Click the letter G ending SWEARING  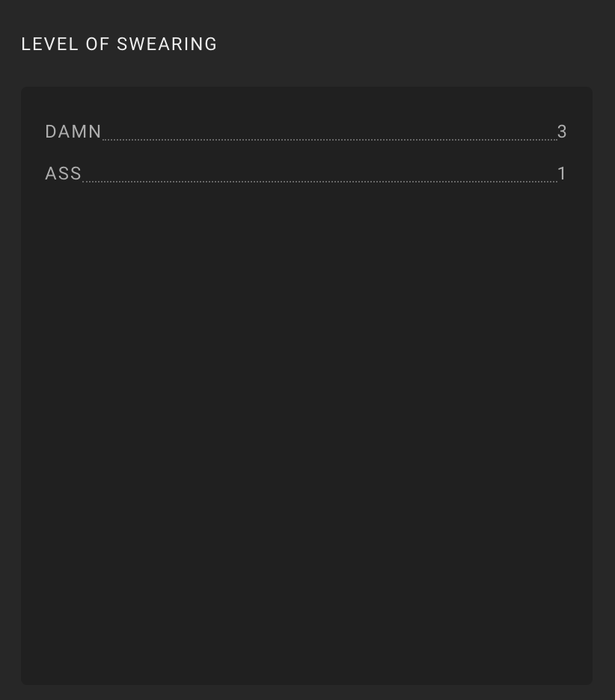coord(211,44)
